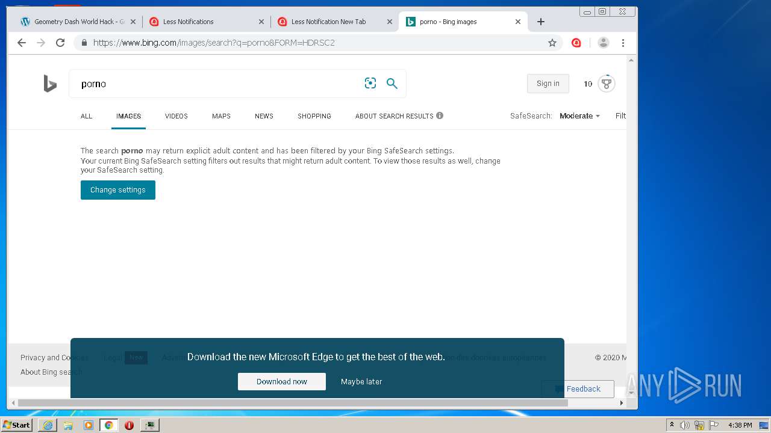Click the info icon beside About Search Results
The width and height of the screenshot is (771, 433).
pyautogui.click(x=440, y=115)
